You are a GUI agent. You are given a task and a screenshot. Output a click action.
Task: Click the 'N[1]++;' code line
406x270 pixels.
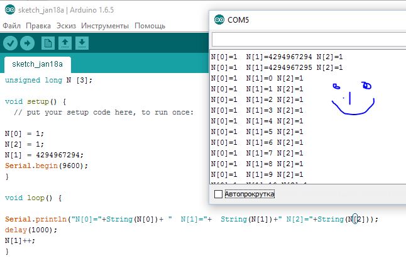[x=20, y=240]
